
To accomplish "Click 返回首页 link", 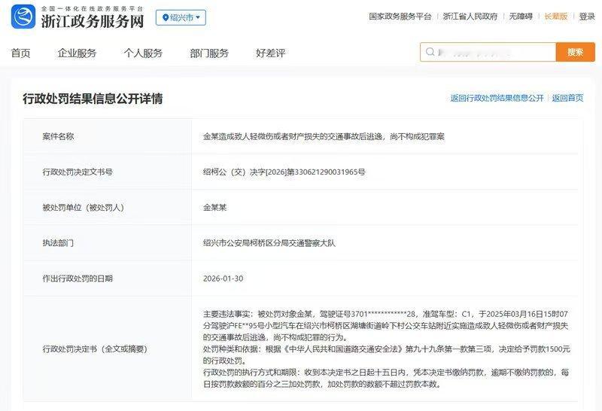I will pos(567,98).
